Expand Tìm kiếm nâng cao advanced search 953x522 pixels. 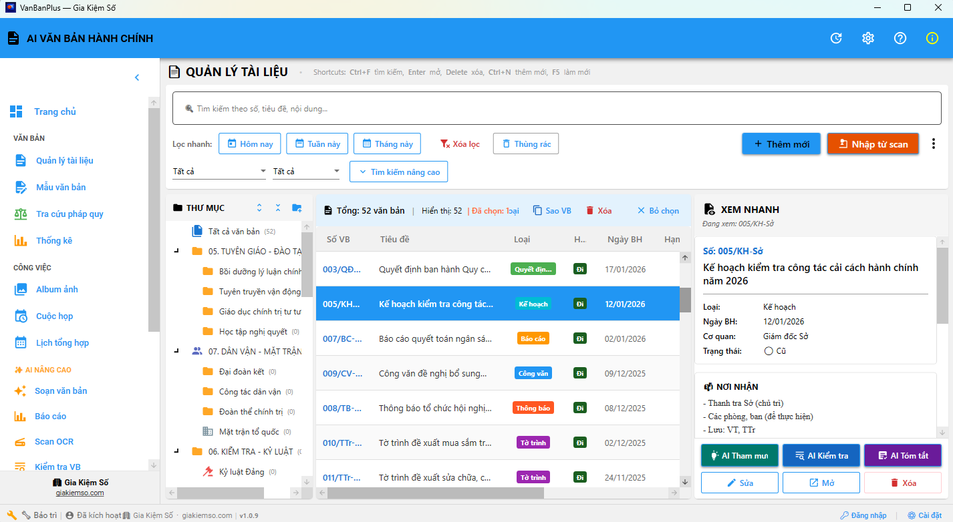(399, 172)
